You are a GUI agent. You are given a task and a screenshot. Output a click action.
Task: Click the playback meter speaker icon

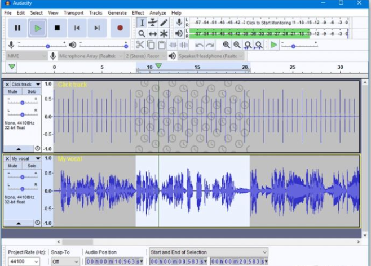click(179, 33)
